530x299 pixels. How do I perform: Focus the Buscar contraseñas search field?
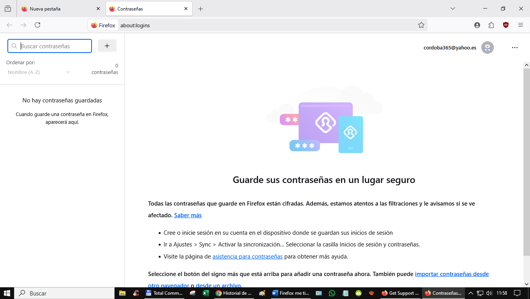coord(50,46)
